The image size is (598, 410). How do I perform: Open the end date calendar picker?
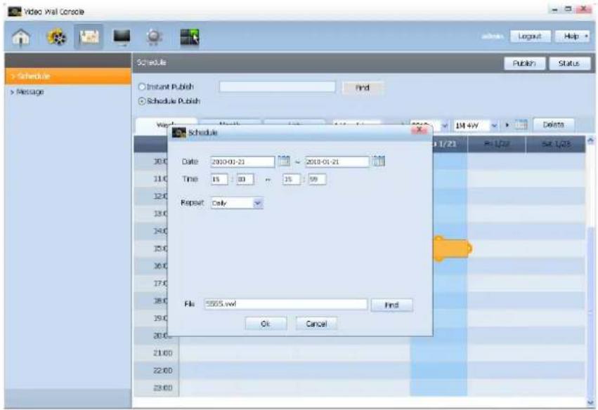click(x=378, y=161)
